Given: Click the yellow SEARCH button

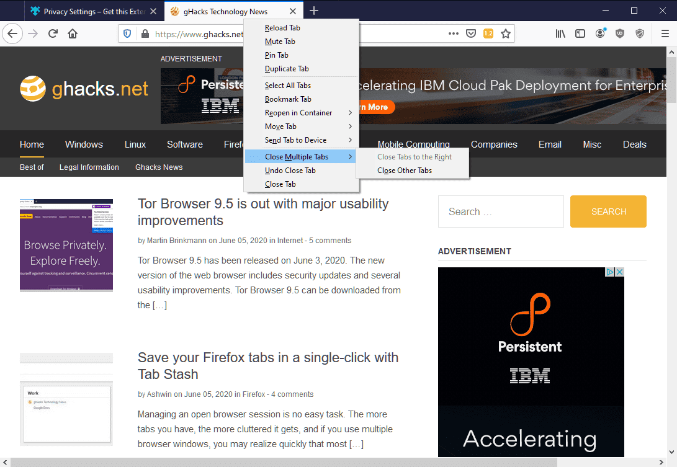Looking at the screenshot, I should coord(608,211).
